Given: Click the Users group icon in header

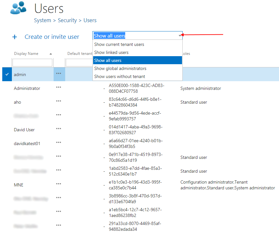Looking at the screenshot, I should point(18,8).
